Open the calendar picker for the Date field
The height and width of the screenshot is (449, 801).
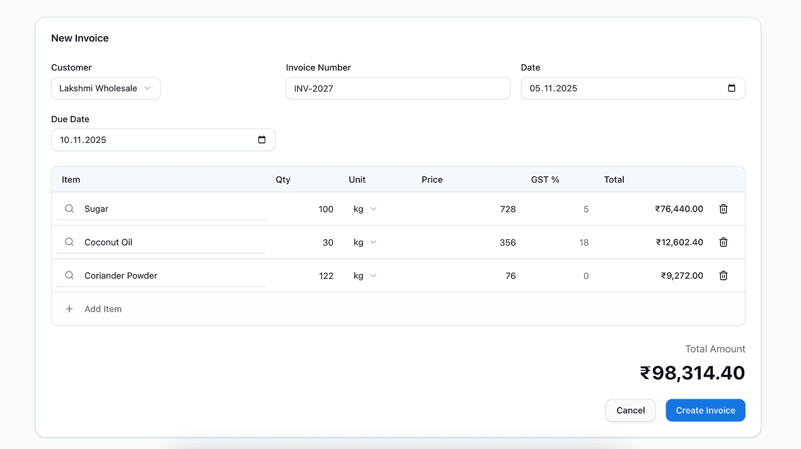tap(732, 88)
